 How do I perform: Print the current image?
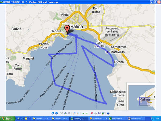(x=96, y=113)
